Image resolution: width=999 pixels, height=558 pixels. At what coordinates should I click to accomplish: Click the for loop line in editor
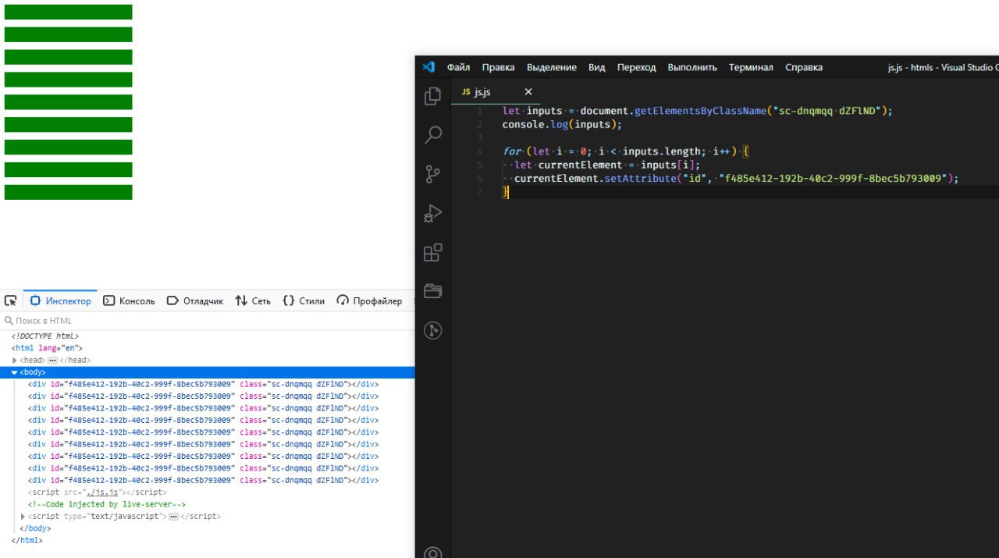tap(626, 151)
